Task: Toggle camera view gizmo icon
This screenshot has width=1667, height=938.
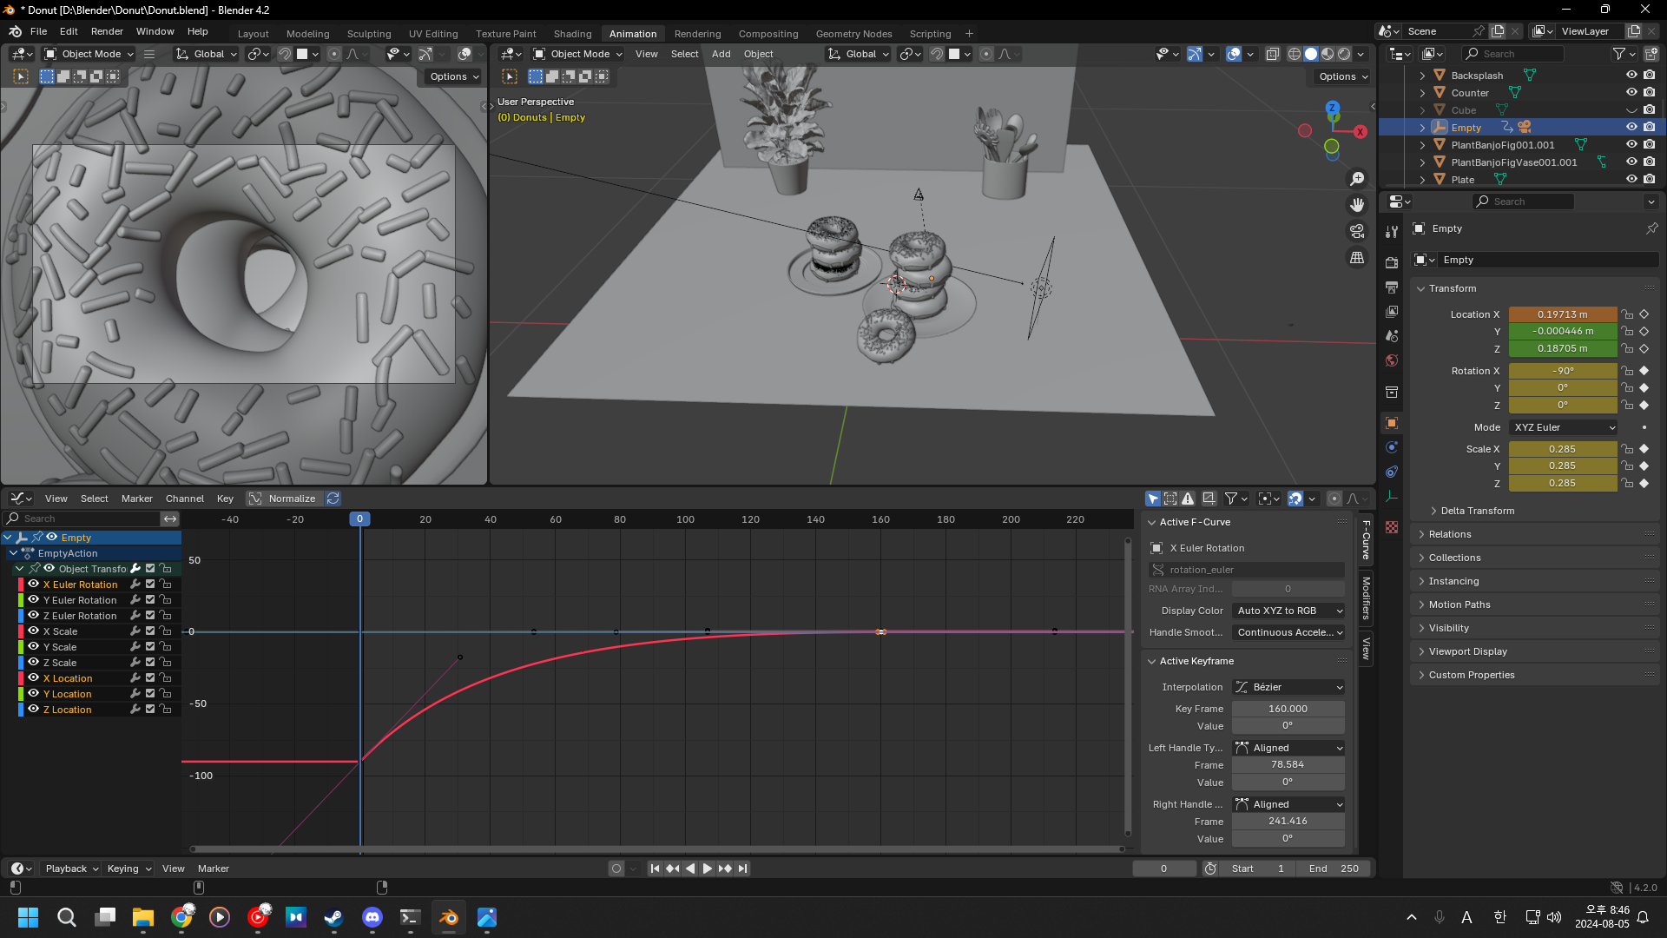Action: (1356, 231)
